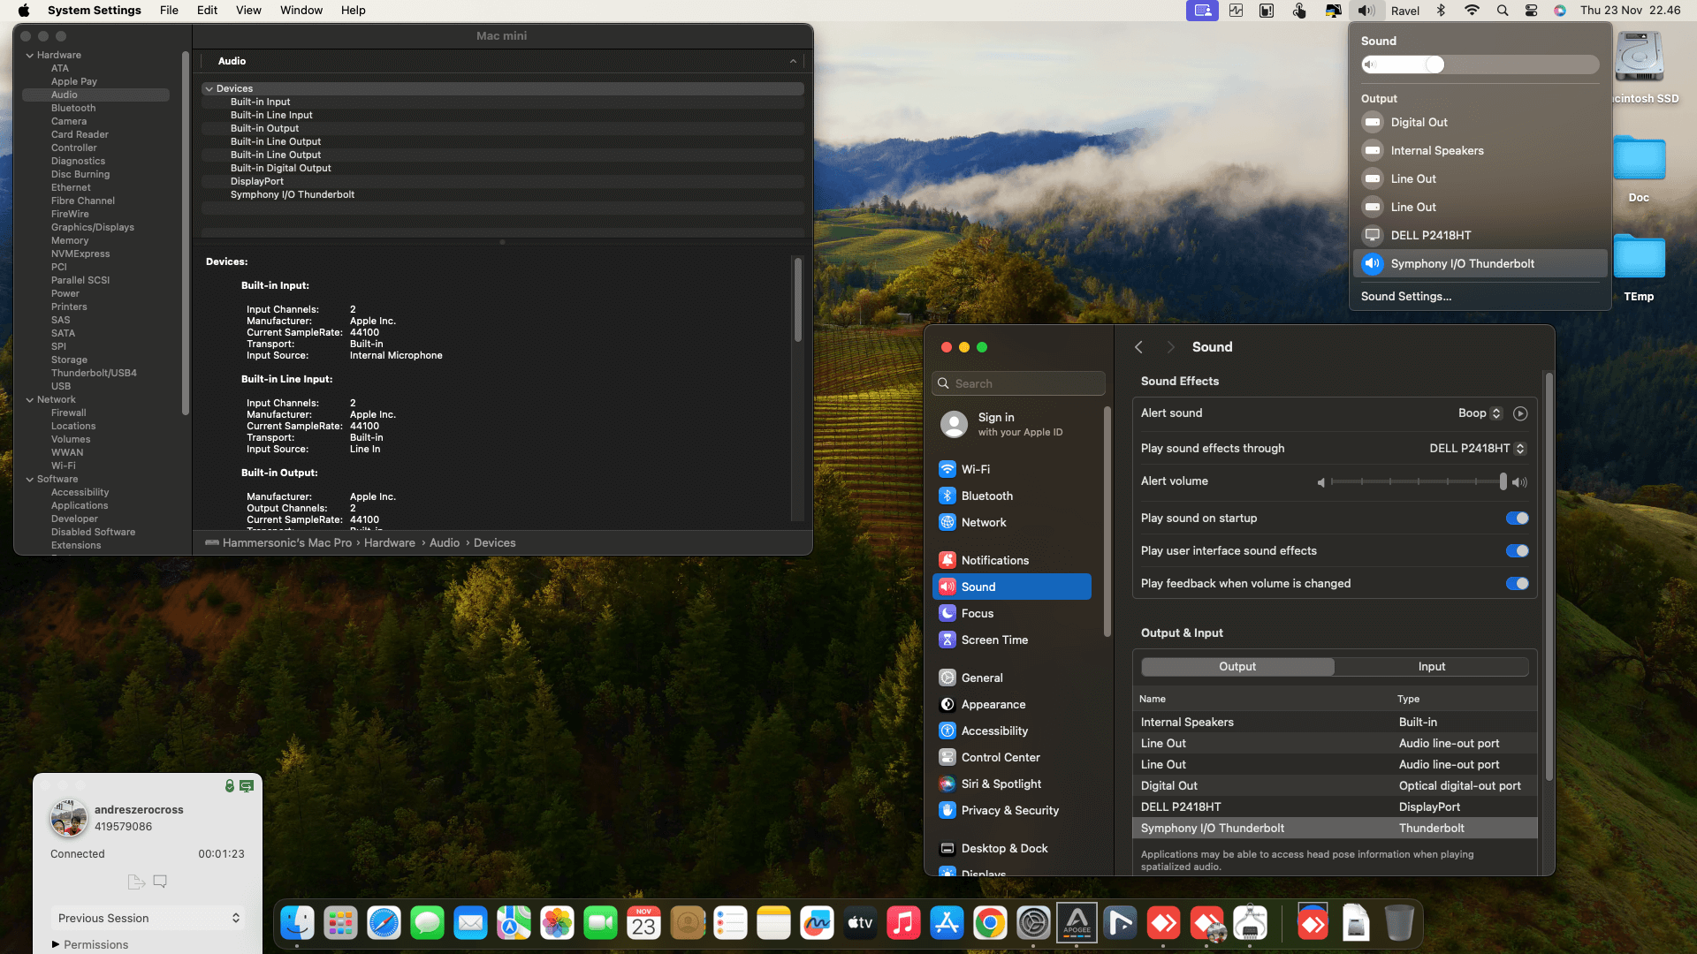Open Notes app in Dock
Viewport: 1697px width, 954px height.
pos(773,924)
